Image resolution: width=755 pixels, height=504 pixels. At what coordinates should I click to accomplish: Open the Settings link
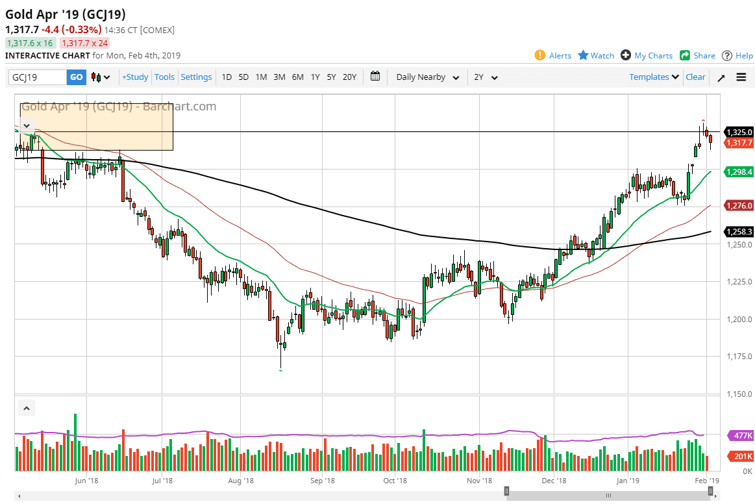[x=196, y=77]
